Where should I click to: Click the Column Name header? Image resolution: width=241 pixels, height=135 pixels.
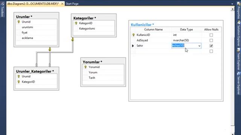(x=153, y=30)
